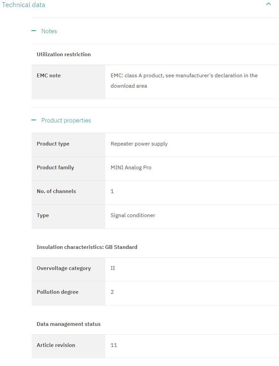The image size is (279, 366).
Task: Click the Repeater power supply value
Action: click(x=139, y=144)
